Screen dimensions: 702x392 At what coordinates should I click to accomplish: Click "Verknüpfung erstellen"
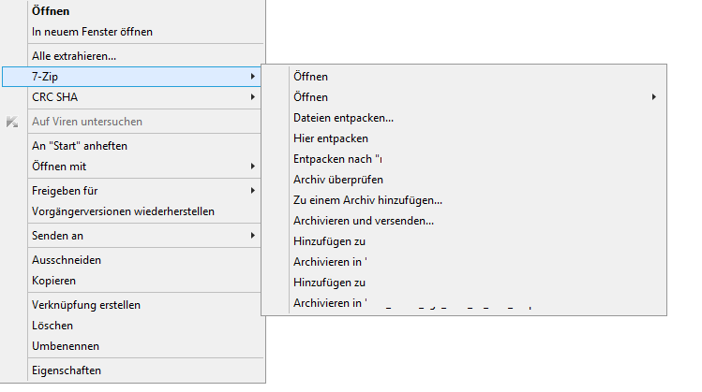86,305
